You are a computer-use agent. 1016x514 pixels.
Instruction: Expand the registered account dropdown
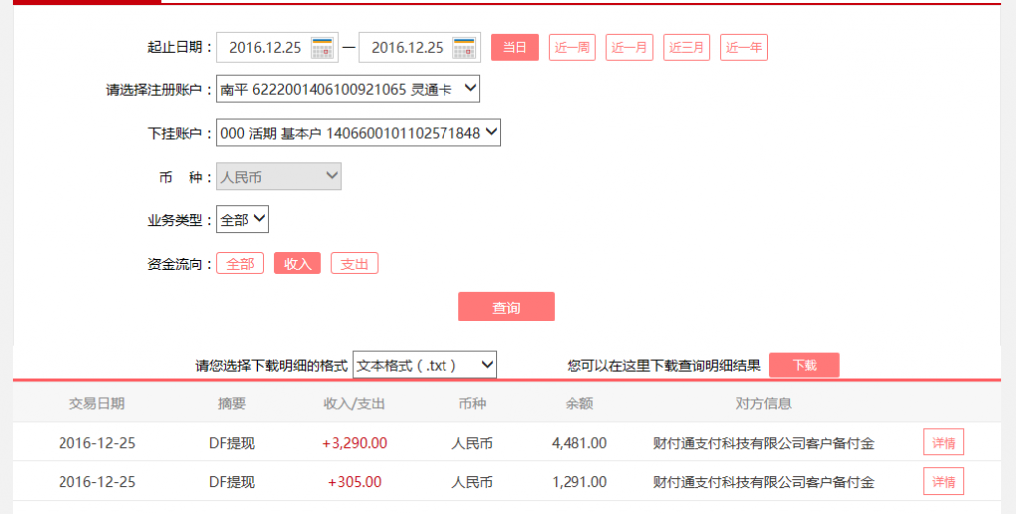click(348, 90)
